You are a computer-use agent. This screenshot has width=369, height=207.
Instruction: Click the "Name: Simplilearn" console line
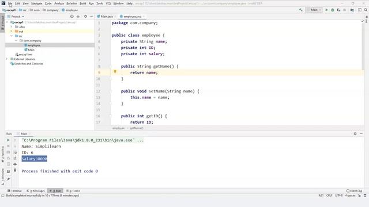tap(41, 146)
